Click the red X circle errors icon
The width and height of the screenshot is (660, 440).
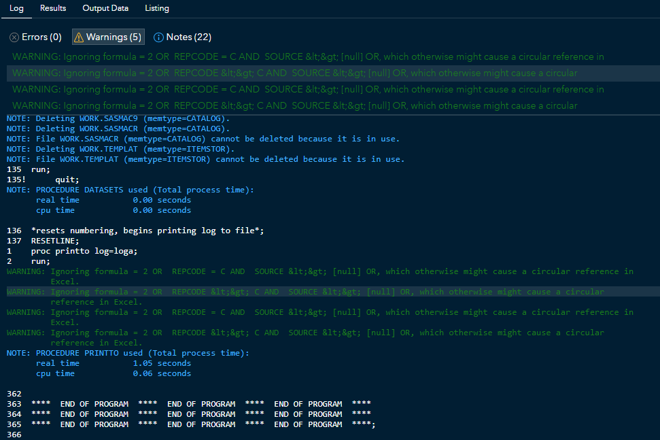pos(14,37)
